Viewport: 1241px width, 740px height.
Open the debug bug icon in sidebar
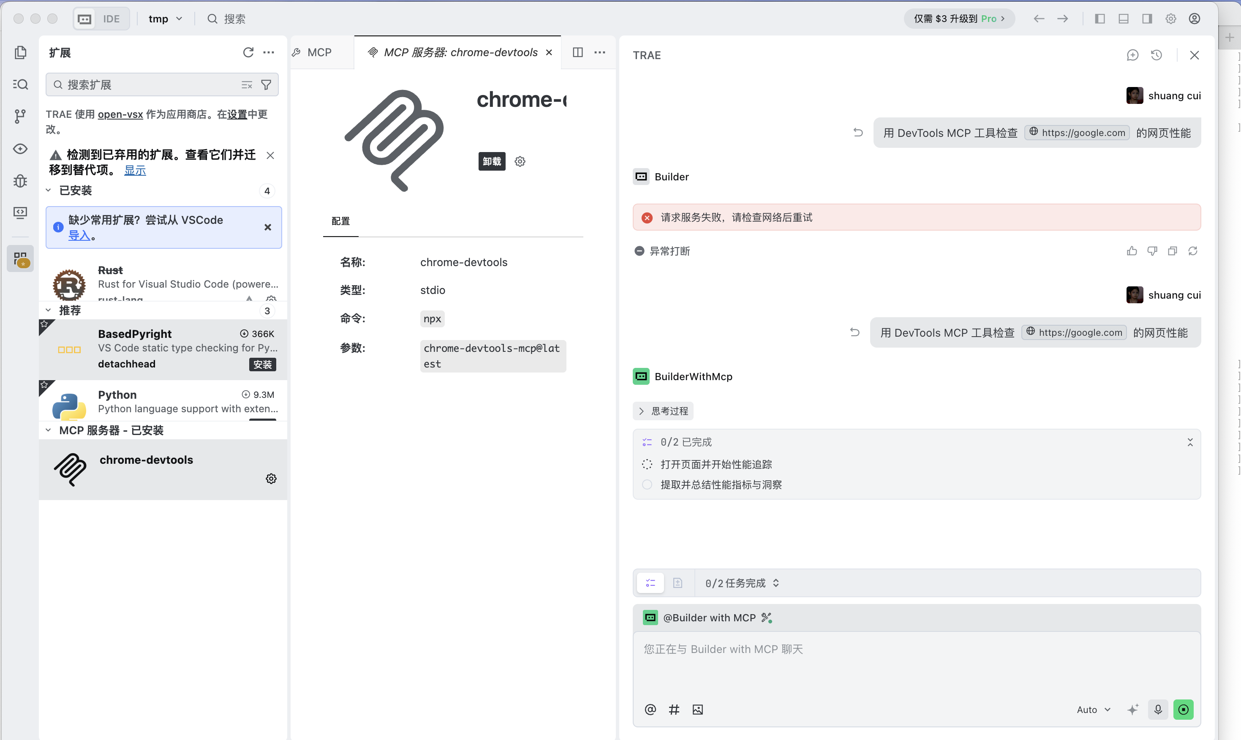pyautogui.click(x=20, y=180)
